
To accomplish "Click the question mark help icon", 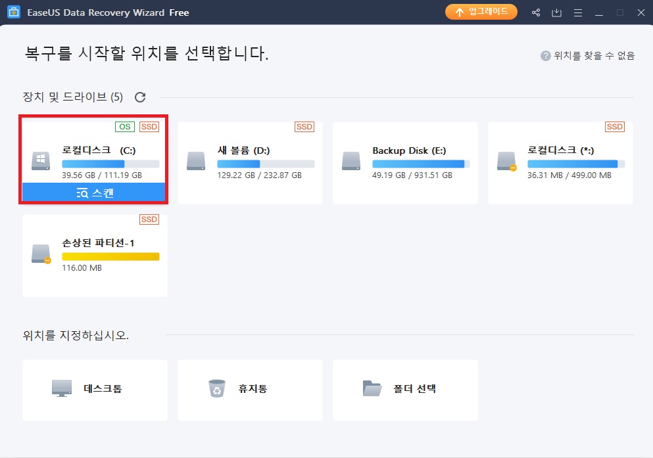I will [x=546, y=56].
